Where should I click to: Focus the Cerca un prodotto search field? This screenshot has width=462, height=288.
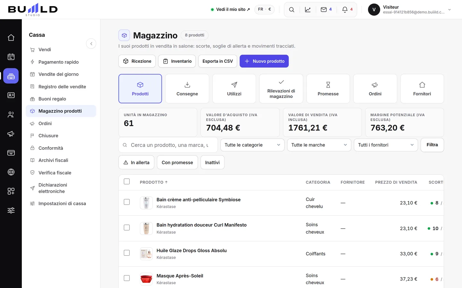[x=168, y=145]
